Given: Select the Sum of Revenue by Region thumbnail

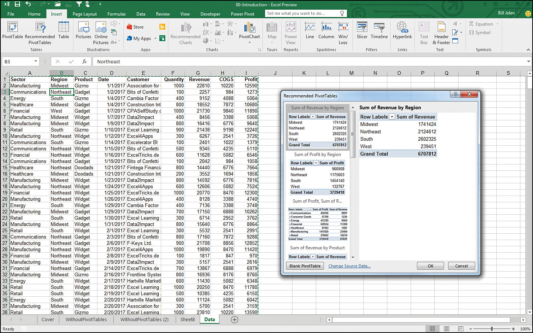Looking at the screenshot, I should pyautogui.click(x=317, y=127).
